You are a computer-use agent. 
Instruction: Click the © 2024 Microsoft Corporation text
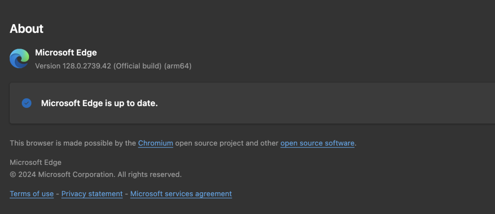(96, 174)
